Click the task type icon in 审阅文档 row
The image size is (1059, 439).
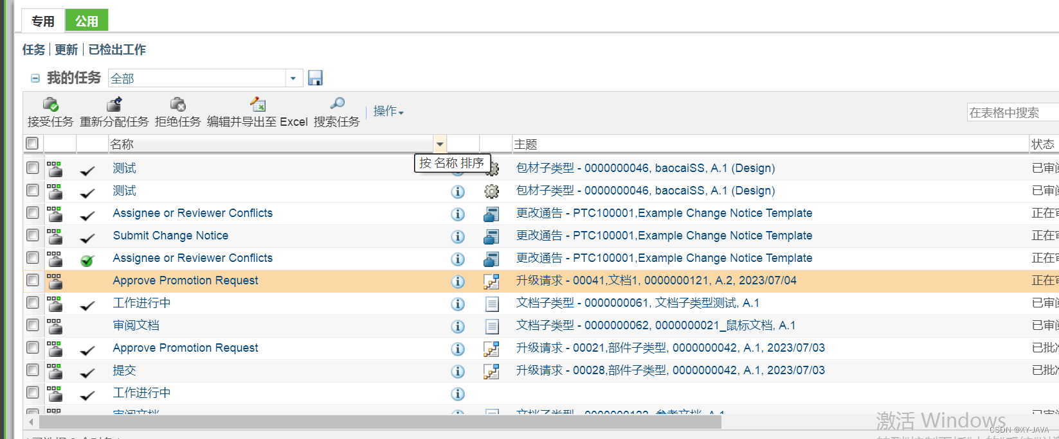(x=55, y=326)
